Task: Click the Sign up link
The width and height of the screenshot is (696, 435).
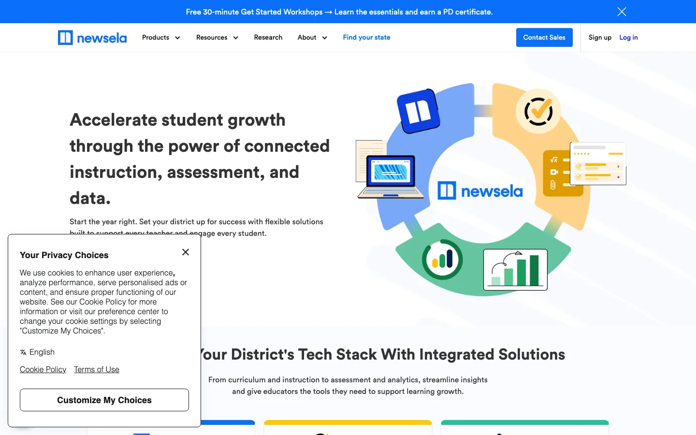Action: tap(600, 37)
